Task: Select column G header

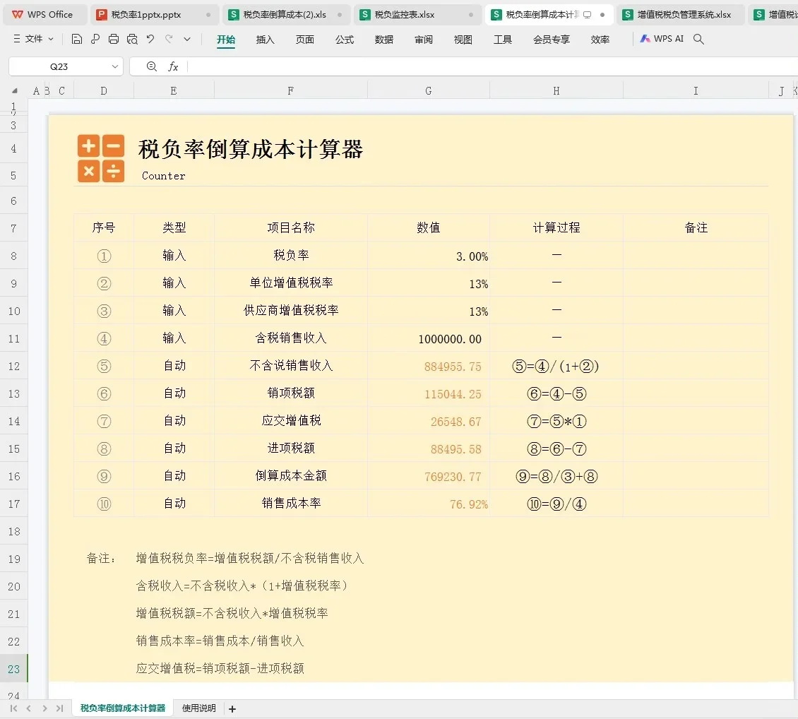Action: tap(429, 91)
